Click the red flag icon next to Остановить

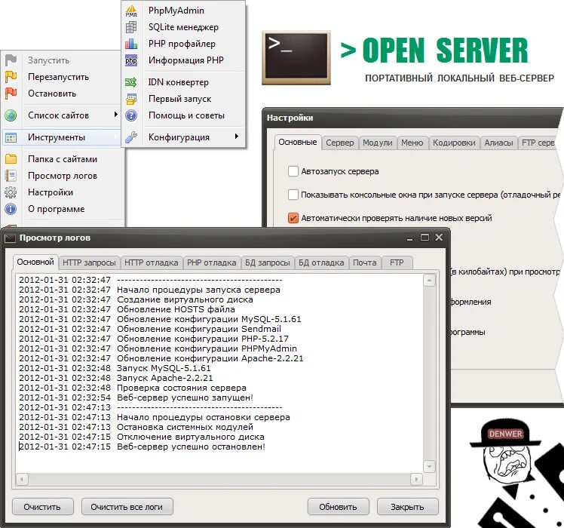tap(11, 94)
